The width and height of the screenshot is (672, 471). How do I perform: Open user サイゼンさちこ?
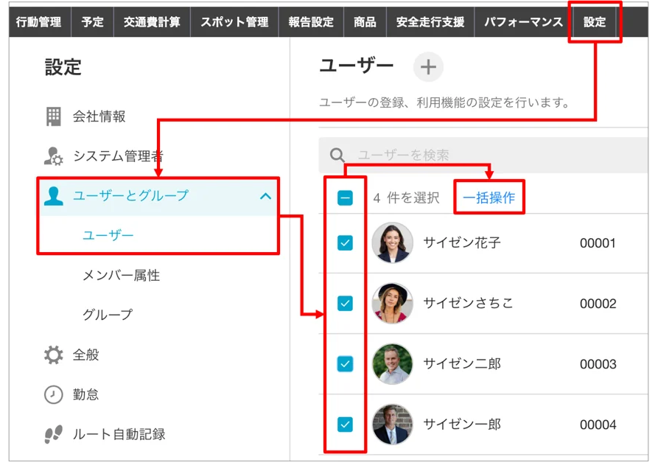point(468,304)
